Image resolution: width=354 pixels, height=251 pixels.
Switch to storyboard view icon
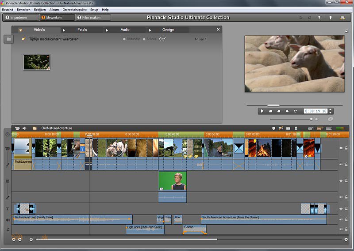point(311,128)
